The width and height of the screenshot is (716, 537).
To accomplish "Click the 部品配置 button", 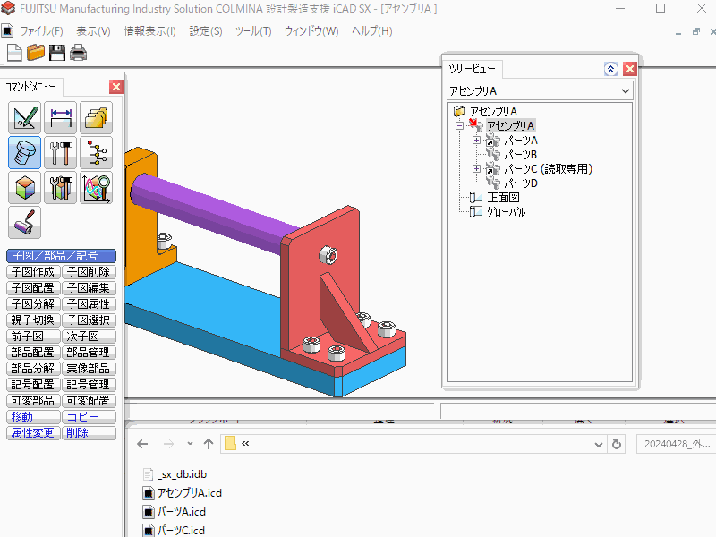I will point(33,353).
